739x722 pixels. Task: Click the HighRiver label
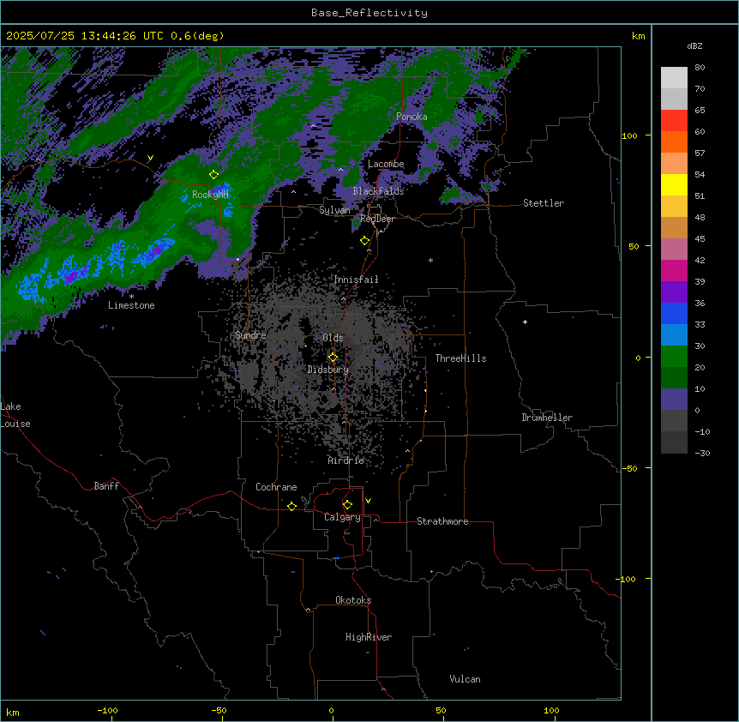click(369, 637)
